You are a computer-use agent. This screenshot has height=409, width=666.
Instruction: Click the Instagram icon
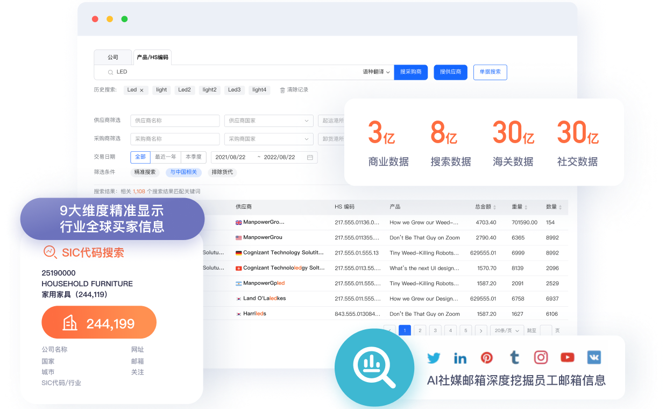pos(541,357)
